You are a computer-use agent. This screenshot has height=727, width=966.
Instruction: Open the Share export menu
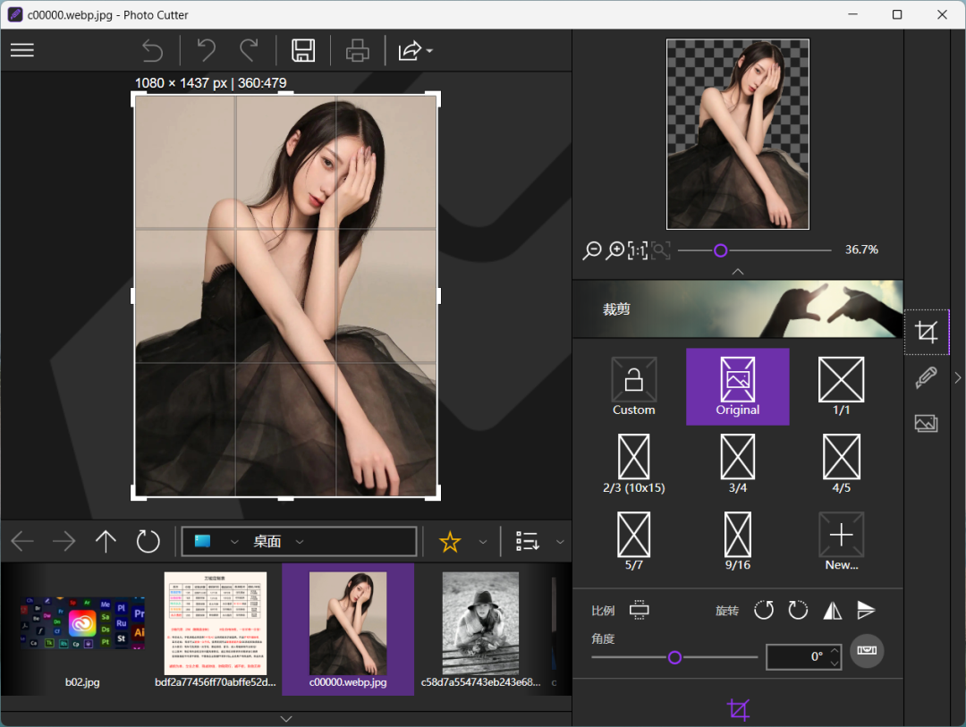412,50
